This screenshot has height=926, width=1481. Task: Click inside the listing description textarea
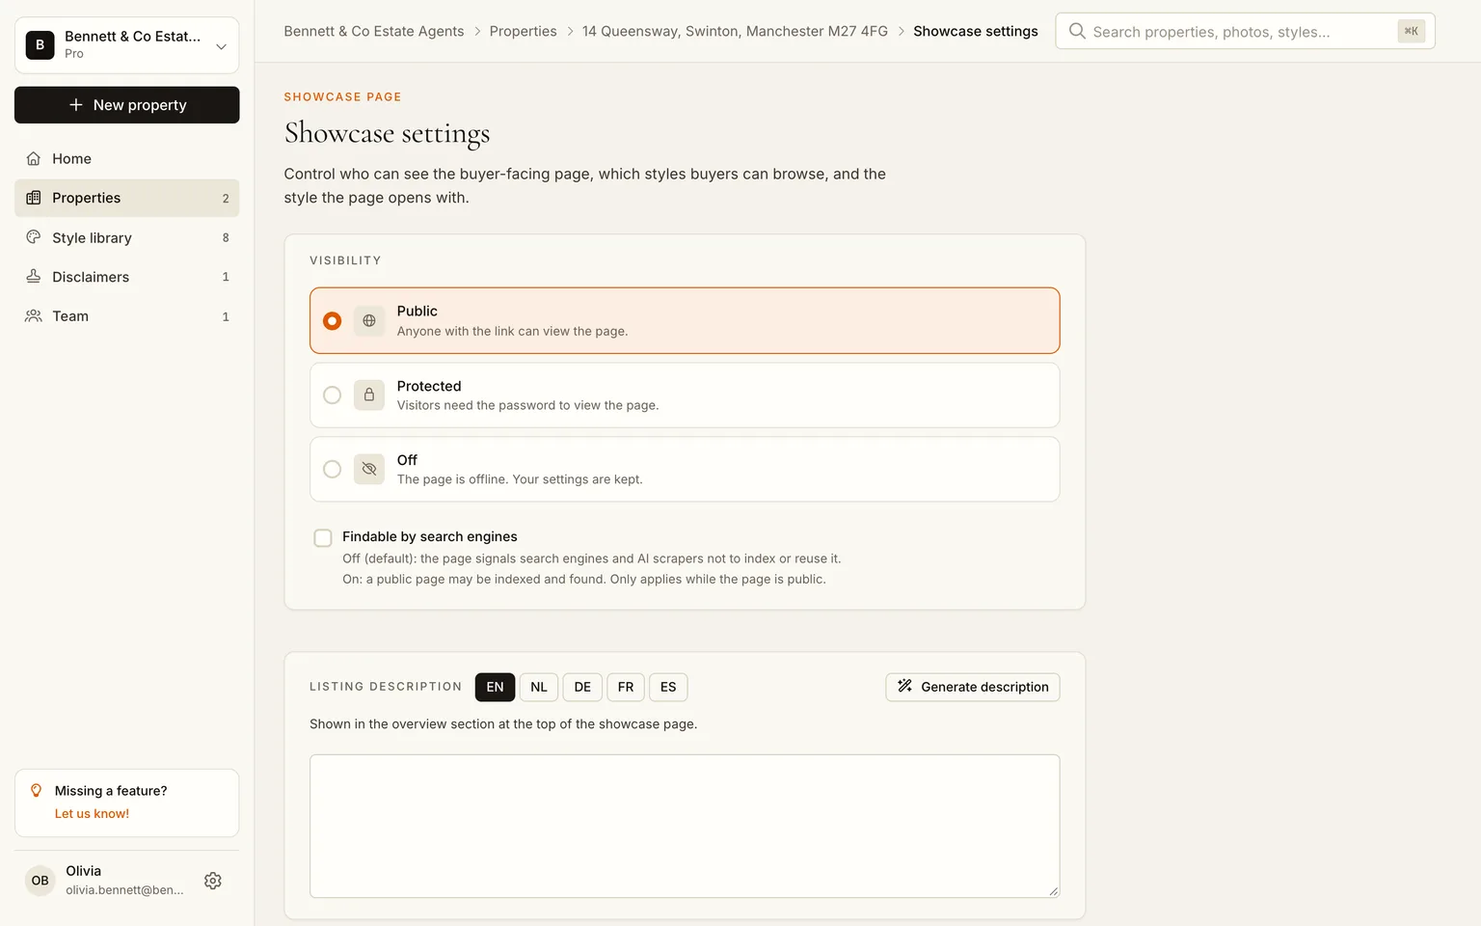click(685, 826)
